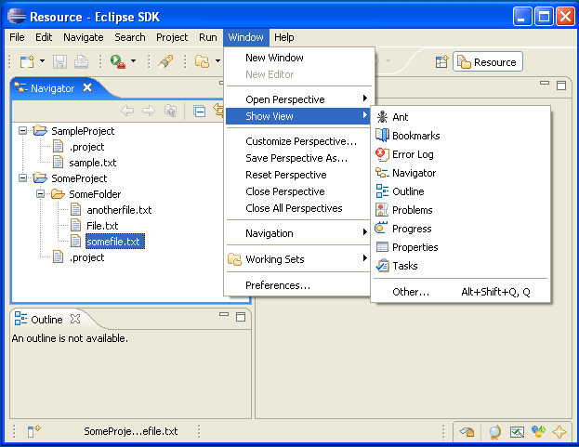579x447 pixels.
Task: Open Preferences... from Window menu
Action: coord(299,285)
